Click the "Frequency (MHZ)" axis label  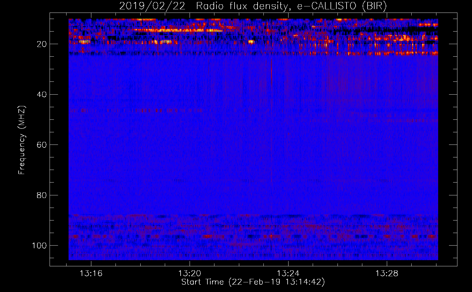click(x=22, y=140)
